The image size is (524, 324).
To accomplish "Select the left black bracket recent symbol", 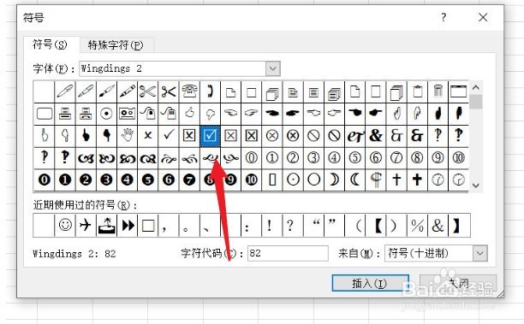I will coord(378,225).
